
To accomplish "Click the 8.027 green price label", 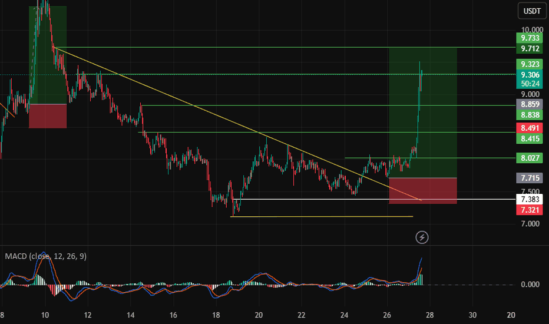I will pyautogui.click(x=531, y=158).
